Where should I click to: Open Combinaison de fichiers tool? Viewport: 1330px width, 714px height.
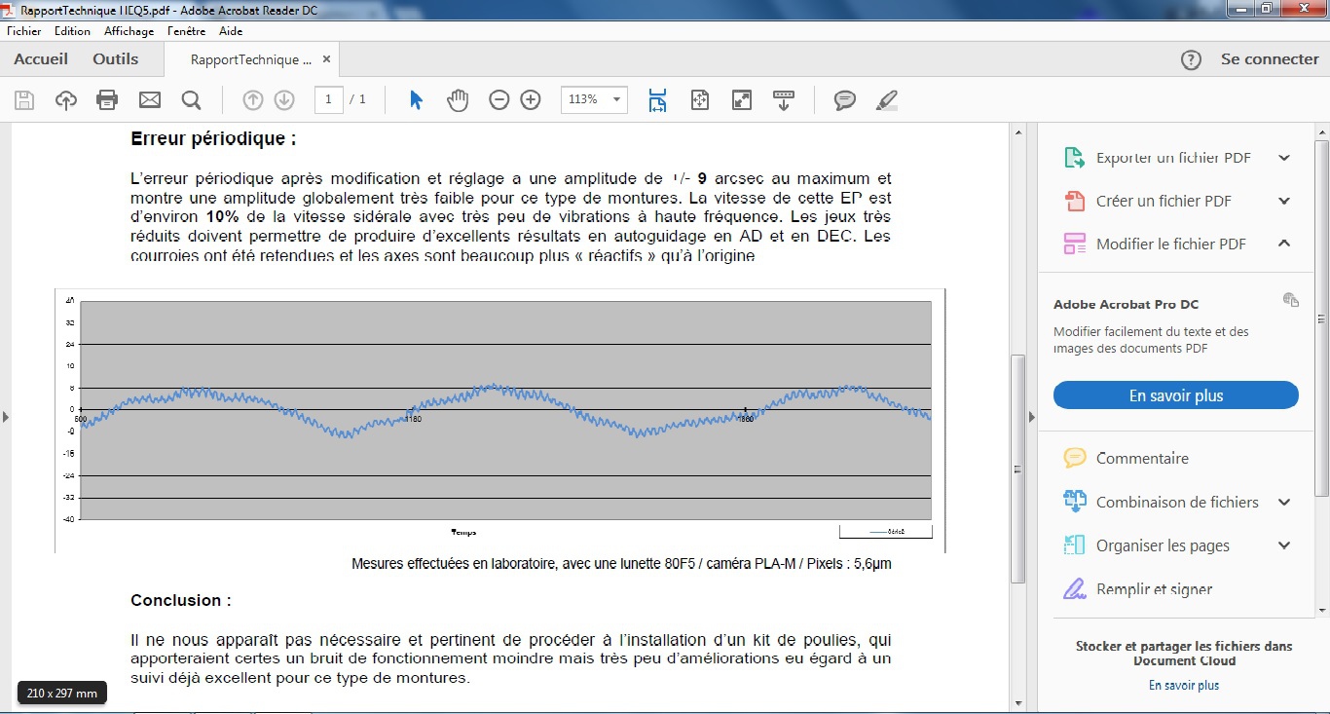pos(1176,502)
